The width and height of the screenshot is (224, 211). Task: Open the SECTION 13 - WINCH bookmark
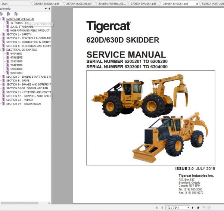19,100
